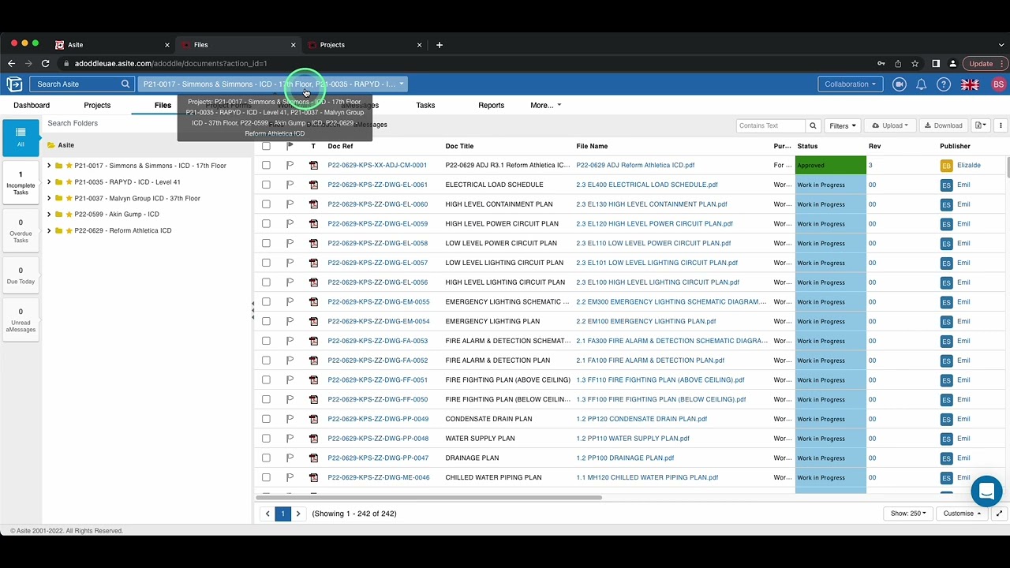
Task: Select checkbox for ELECTRICAL LOAD SCHEDULE row
Action: pyautogui.click(x=266, y=185)
